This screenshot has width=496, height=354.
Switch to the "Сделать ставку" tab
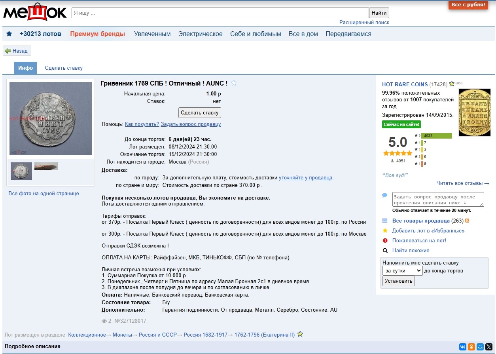coord(64,68)
